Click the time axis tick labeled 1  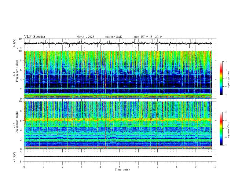(x=43, y=167)
